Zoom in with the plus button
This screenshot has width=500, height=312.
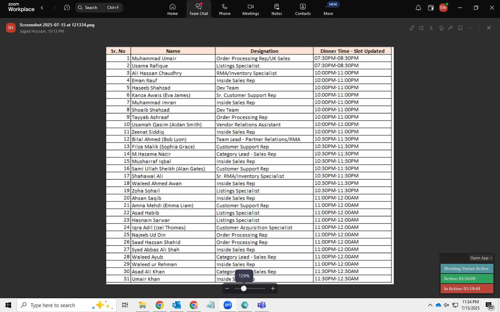(x=273, y=288)
